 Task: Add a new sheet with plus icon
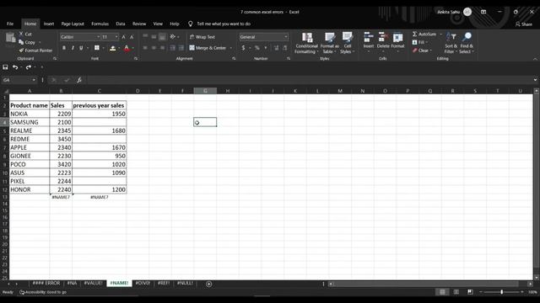208,284
